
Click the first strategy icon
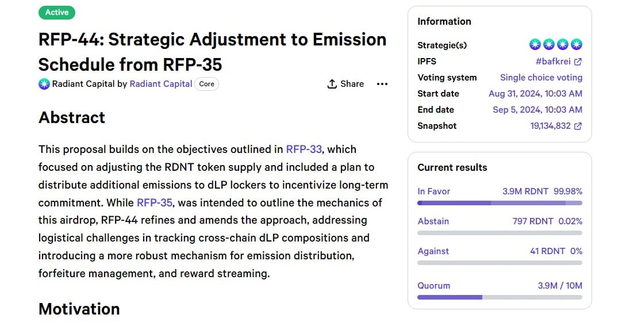click(x=535, y=45)
